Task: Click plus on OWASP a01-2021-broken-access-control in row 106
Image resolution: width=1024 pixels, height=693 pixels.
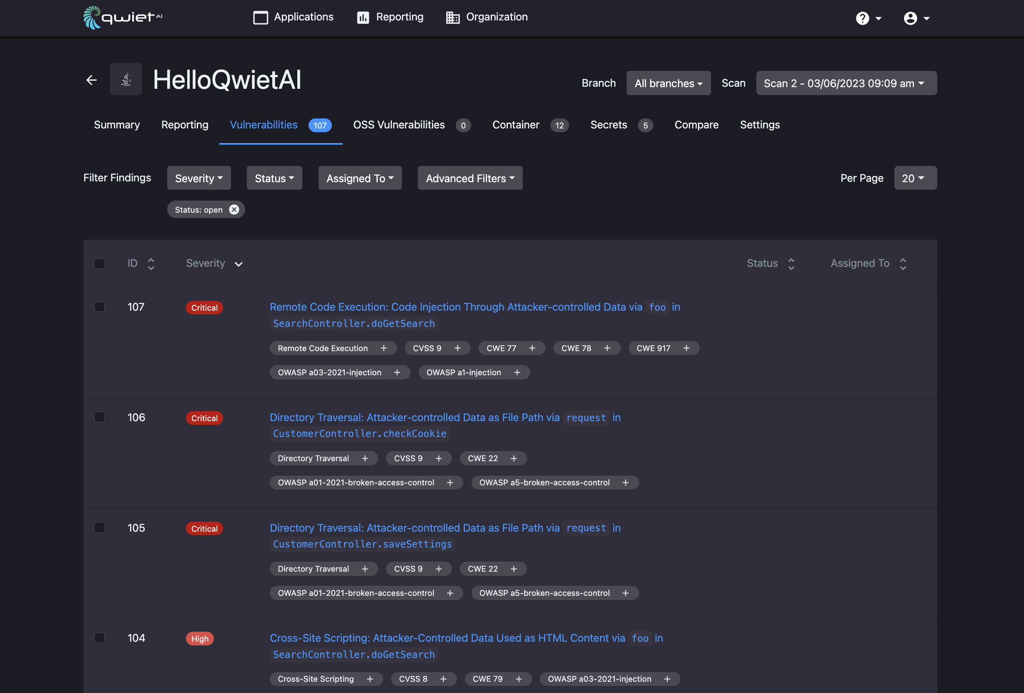Action: tap(450, 482)
